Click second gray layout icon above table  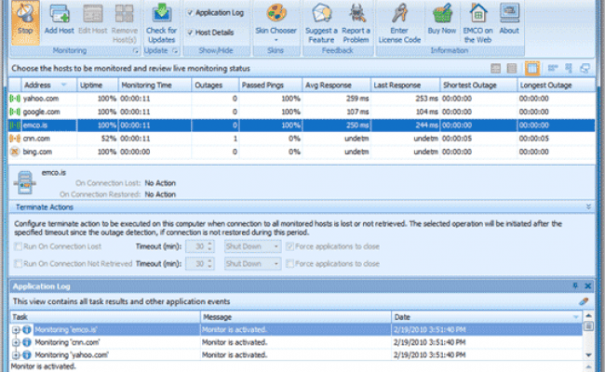(512, 69)
